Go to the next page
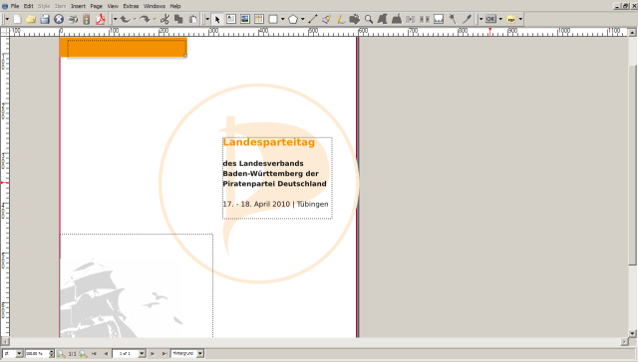The height and width of the screenshot is (362, 638). tap(153, 354)
